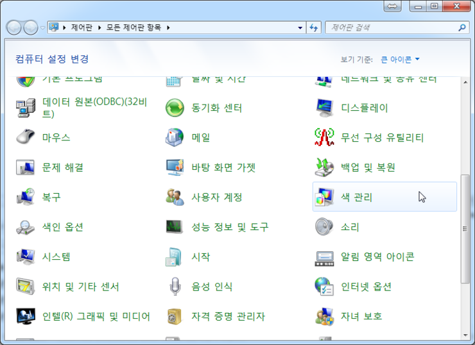Expand the address bar history dropdown arrow
Viewport: 475px width, 345px height.
click(300, 28)
